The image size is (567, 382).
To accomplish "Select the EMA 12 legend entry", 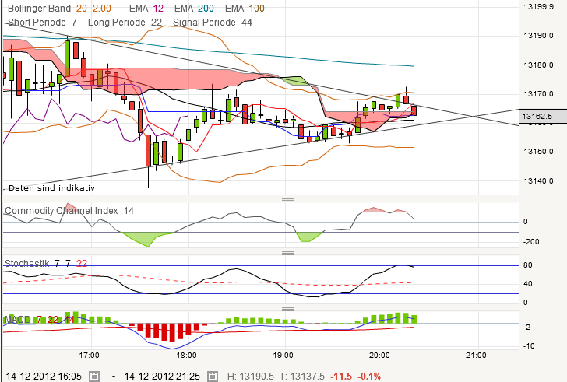I will click(x=146, y=9).
